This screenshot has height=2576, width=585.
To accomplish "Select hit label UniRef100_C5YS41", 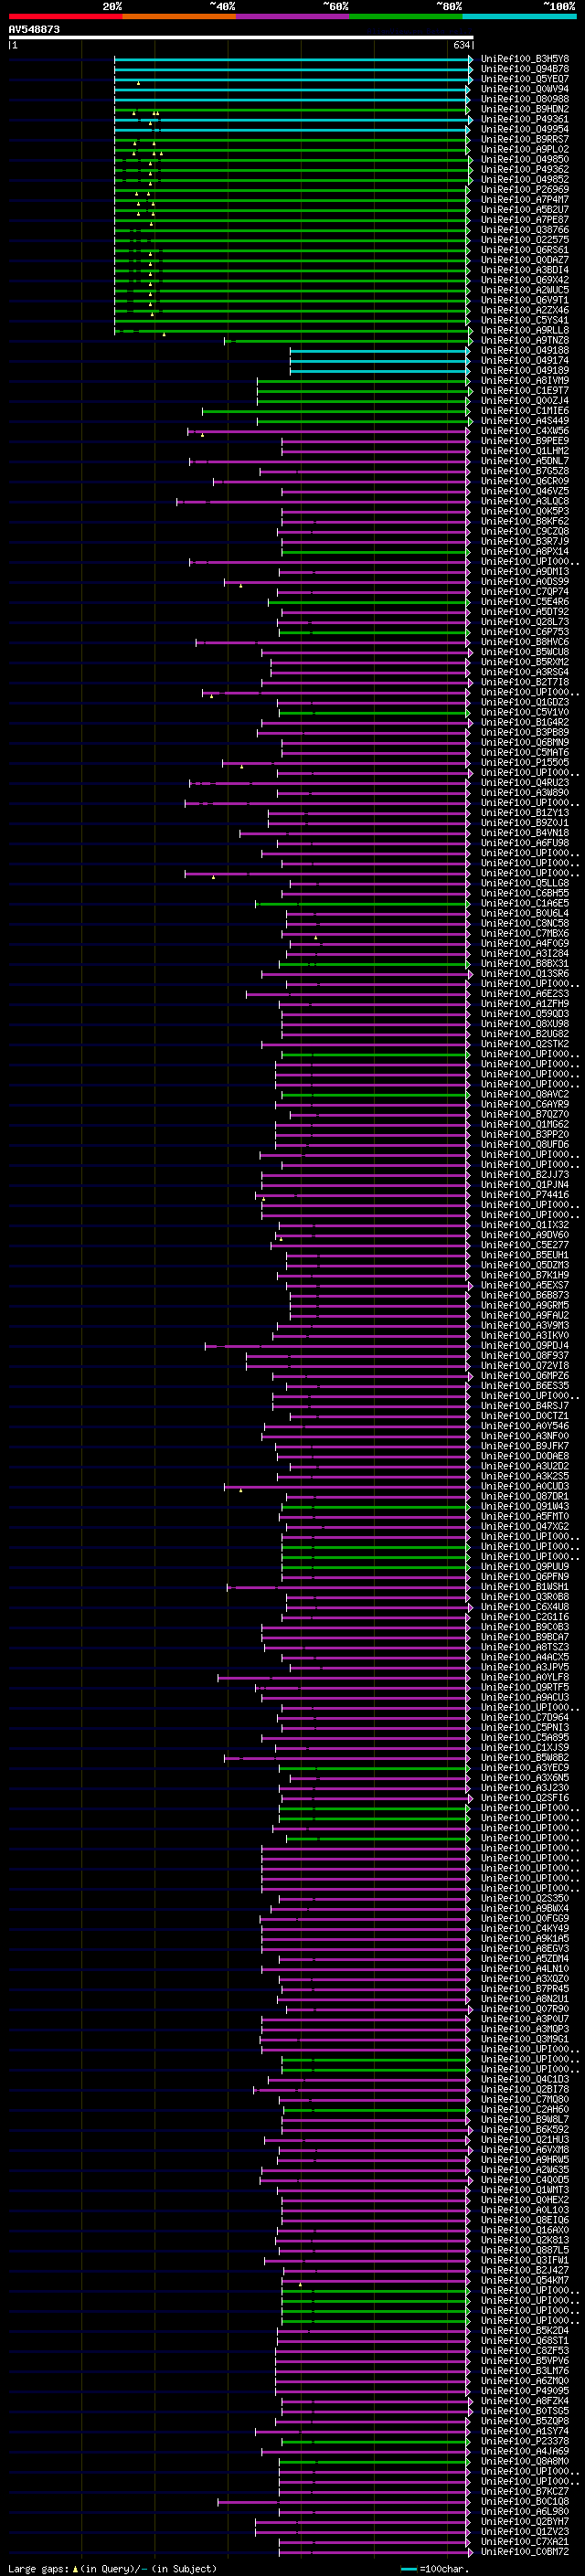I will pos(525,320).
